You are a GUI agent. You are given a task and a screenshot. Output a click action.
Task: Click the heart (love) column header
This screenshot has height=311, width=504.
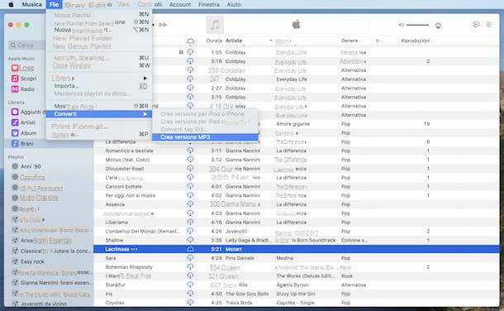click(x=378, y=41)
